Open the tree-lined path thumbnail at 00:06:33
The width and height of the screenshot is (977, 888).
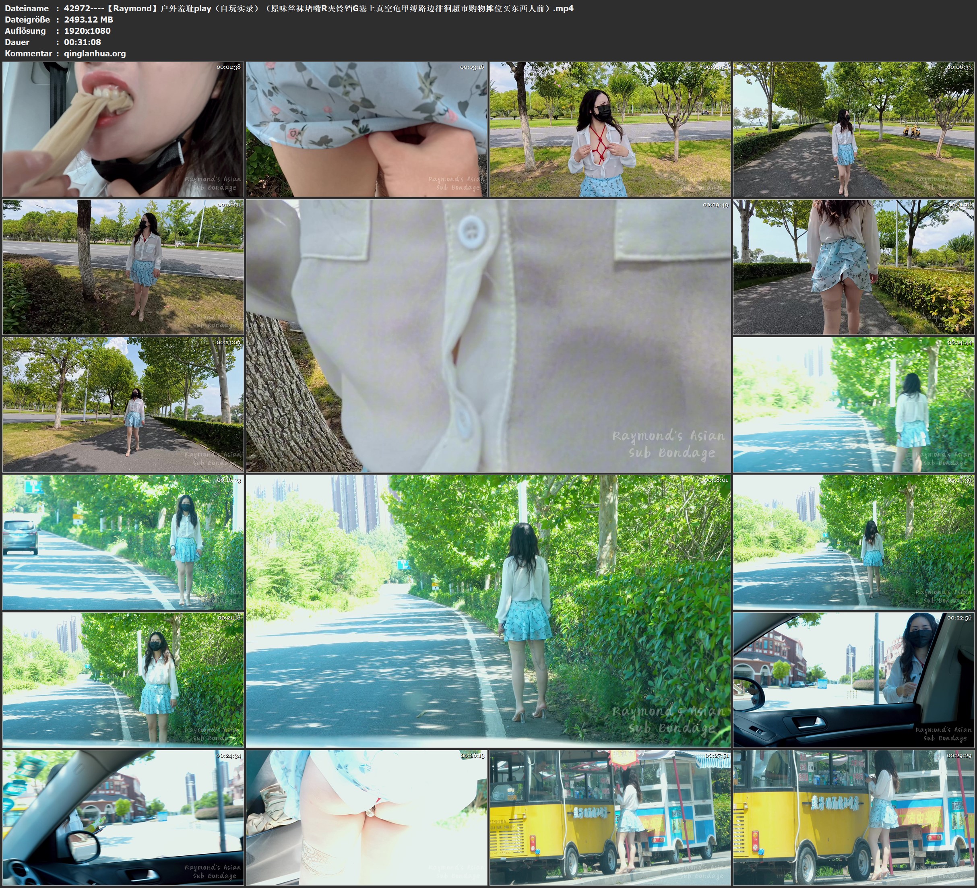853,129
